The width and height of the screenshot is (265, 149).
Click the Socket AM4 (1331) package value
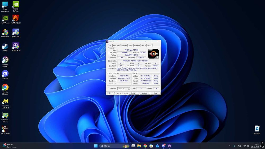click(x=131, y=55)
